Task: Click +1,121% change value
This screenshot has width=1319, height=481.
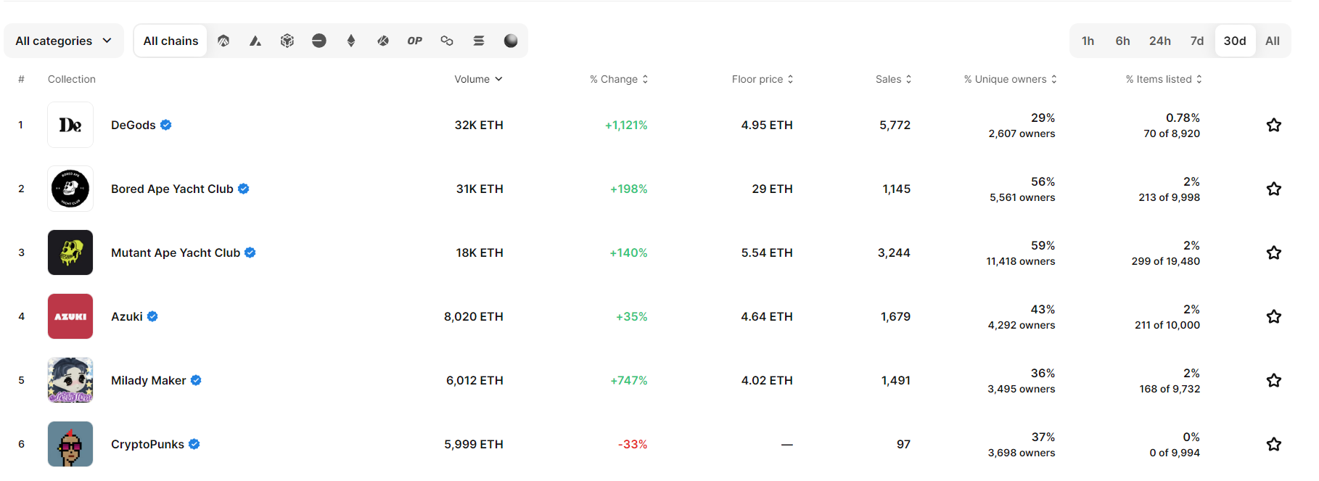Action: 626,125
